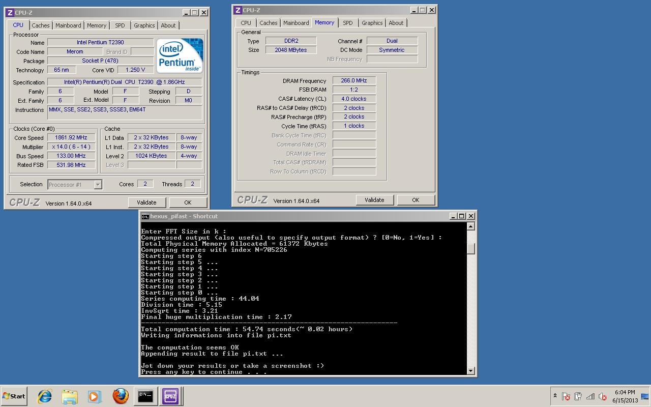Click OK in the CPU tab window
Image resolution: width=651 pixels, height=407 pixels.
[188, 202]
